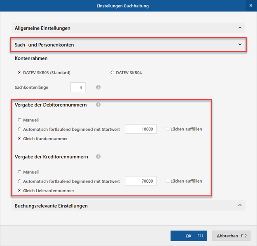The width and height of the screenshot is (257, 246).
Task: Click the OK button
Action: click(x=189, y=236)
